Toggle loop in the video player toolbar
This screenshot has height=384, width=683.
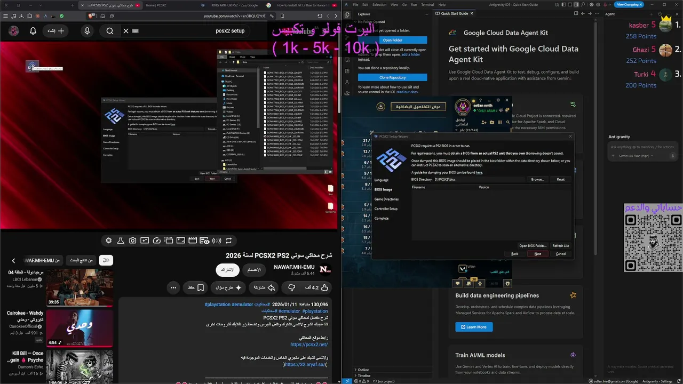pos(228,241)
